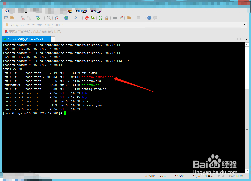Click the terminal scrollbar down arrow
This screenshot has width=251, height=181.
pyautogui.click(x=247, y=171)
